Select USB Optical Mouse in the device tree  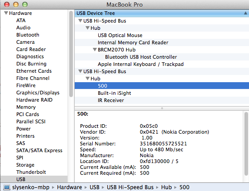(x=120, y=35)
